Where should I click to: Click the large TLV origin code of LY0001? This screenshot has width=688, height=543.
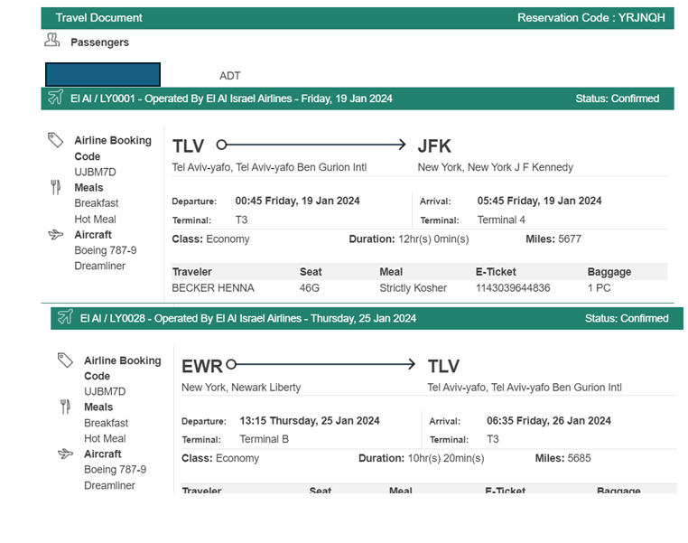point(188,146)
